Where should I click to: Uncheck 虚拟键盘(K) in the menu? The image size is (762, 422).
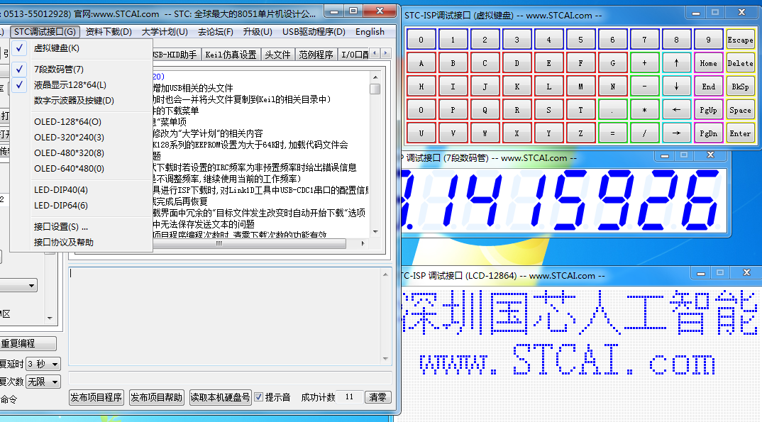[x=81, y=48]
